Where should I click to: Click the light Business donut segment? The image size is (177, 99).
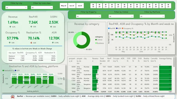(x=75, y=38)
